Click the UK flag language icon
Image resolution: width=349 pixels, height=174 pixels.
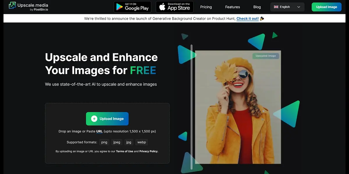[x=276, y=7]
